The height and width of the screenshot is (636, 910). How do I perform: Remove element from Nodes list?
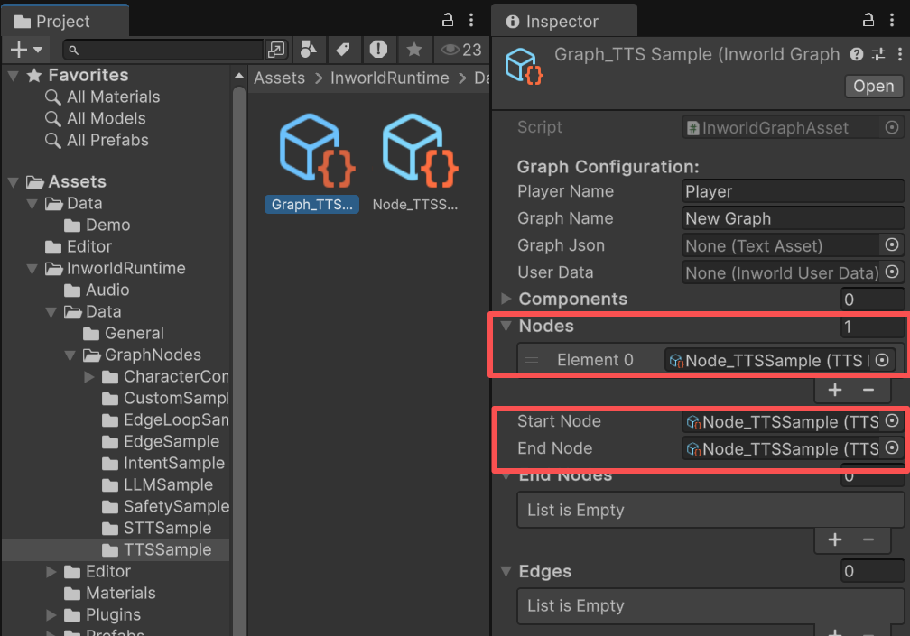point(868,390)
